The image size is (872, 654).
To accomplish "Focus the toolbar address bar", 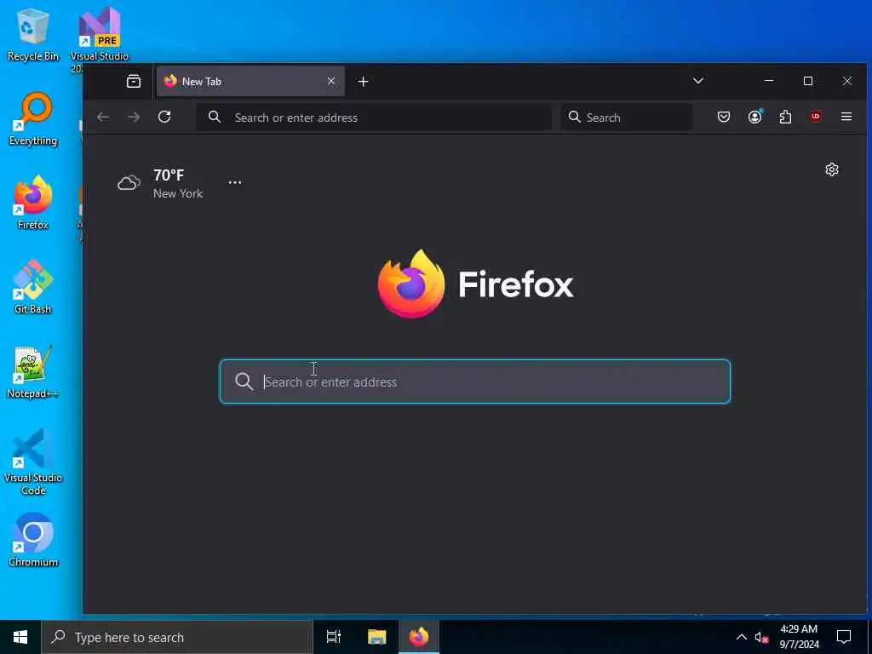I will click(x=374, y=118).
